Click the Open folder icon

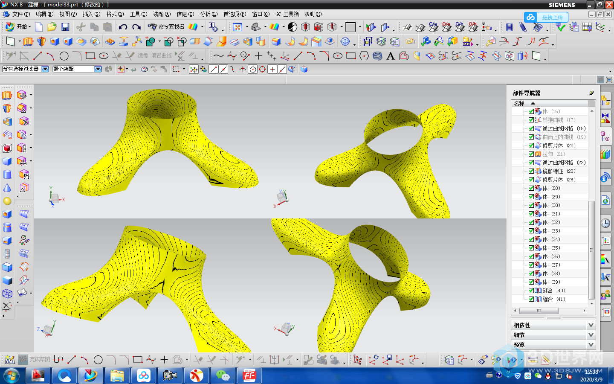point(52,27)
